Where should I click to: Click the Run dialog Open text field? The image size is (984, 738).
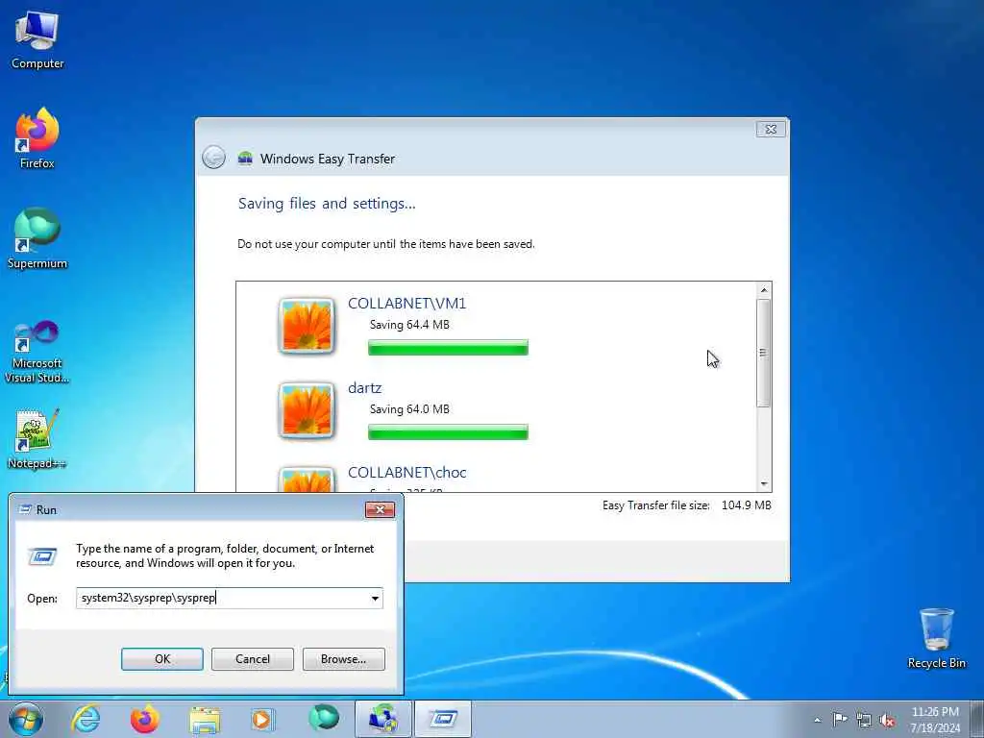tap(222, 598)
